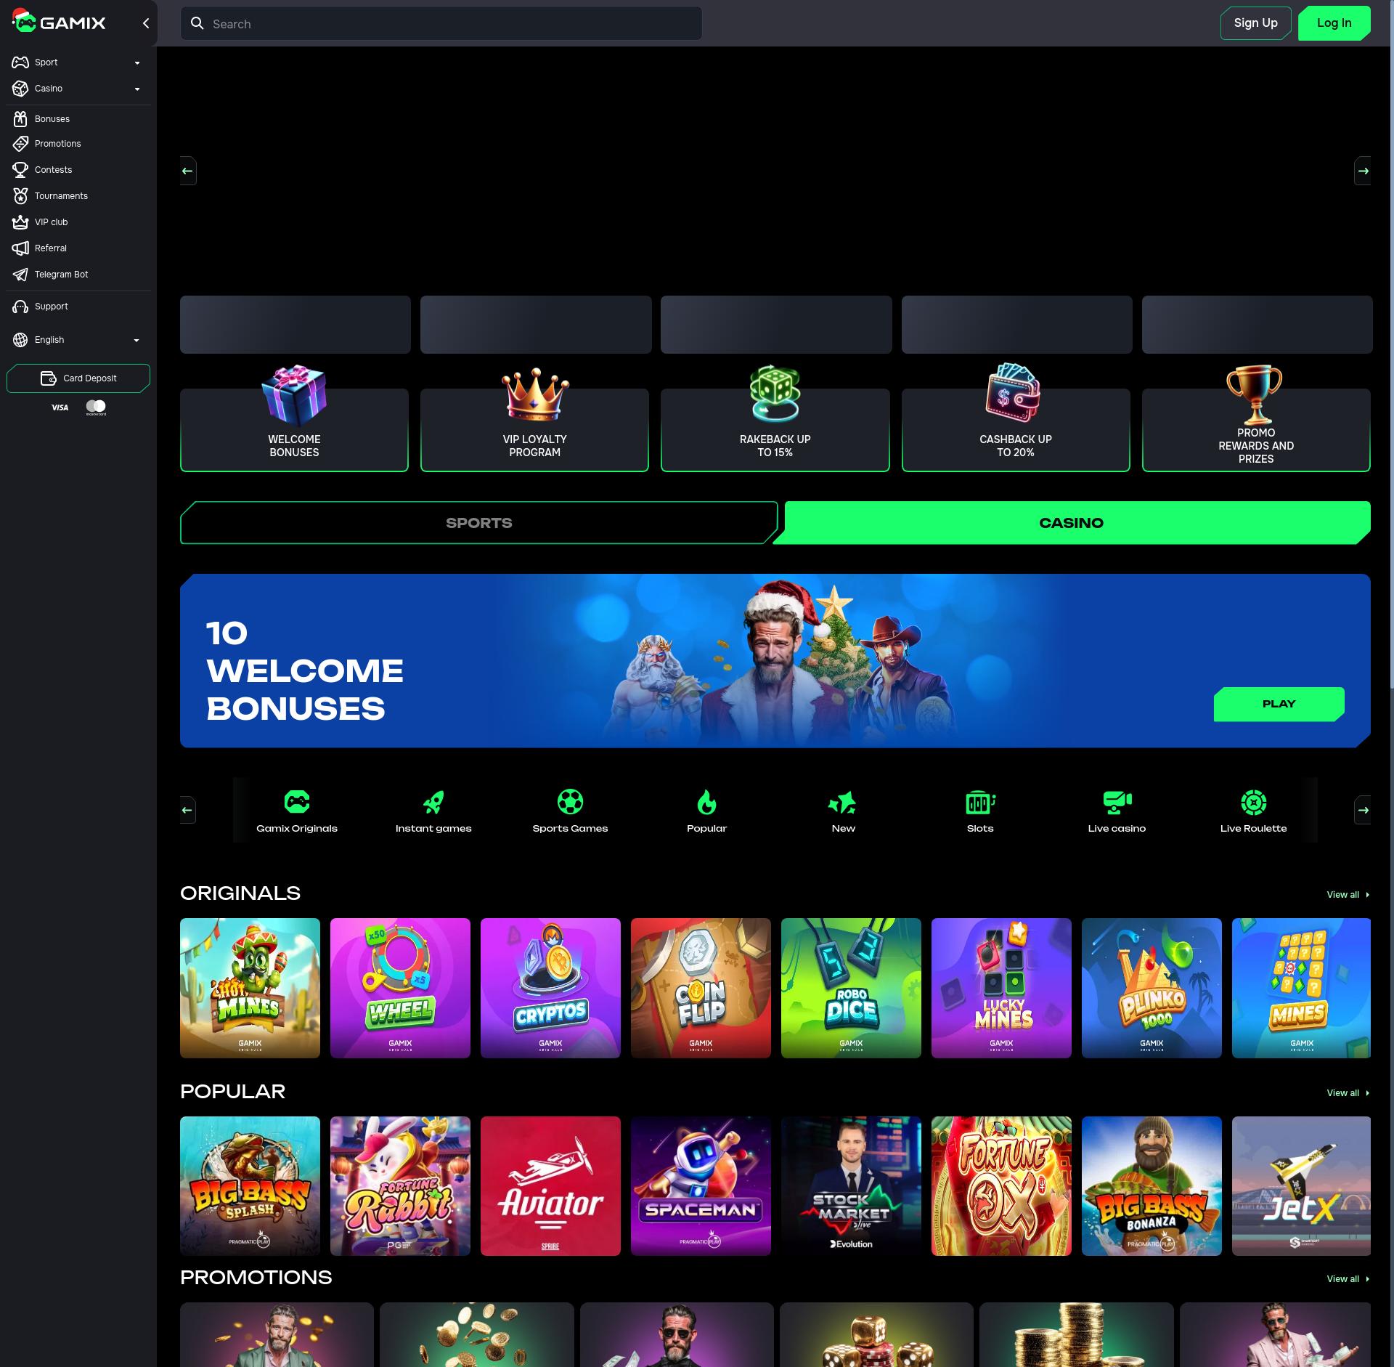Image resolution: width=1394 pixels, height=1367 pixels.
Task: Open Telegram Bot in the sidebar
Action: point(61,275)
